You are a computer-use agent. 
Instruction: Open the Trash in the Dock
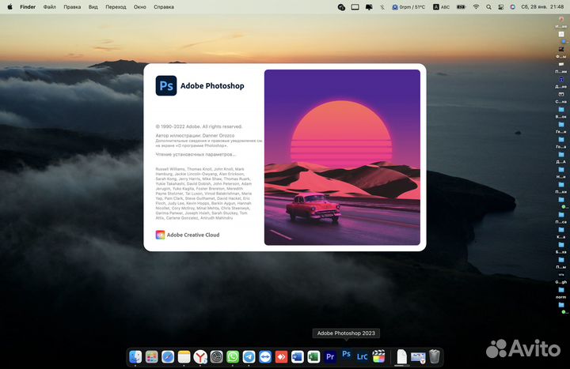(435, 357)
